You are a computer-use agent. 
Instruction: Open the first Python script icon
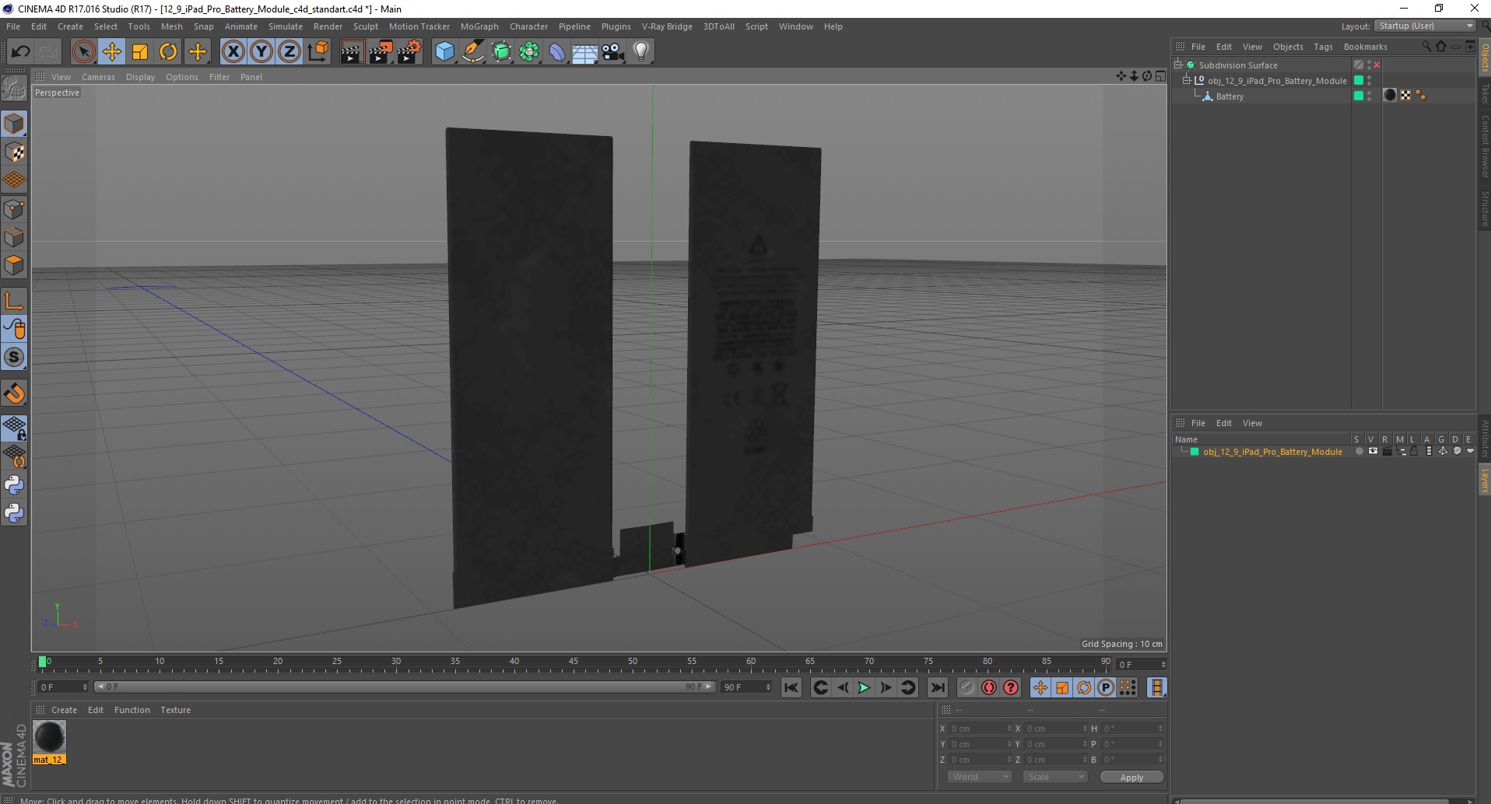click(x=14, y=485)
